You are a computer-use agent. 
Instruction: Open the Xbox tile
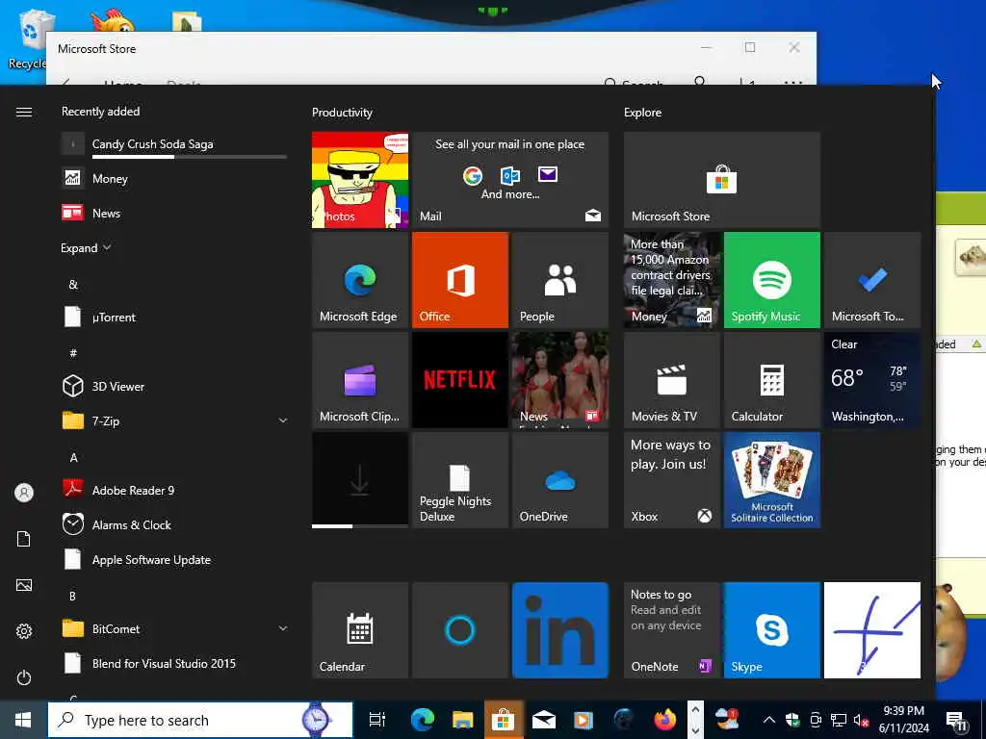click(671, 479)
